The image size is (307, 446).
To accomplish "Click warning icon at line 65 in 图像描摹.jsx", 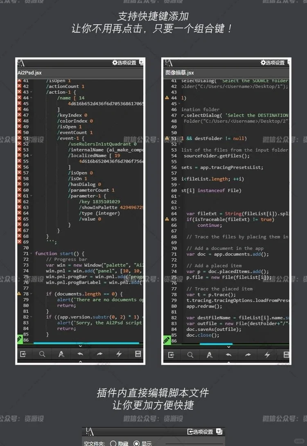I will point(167,219).
